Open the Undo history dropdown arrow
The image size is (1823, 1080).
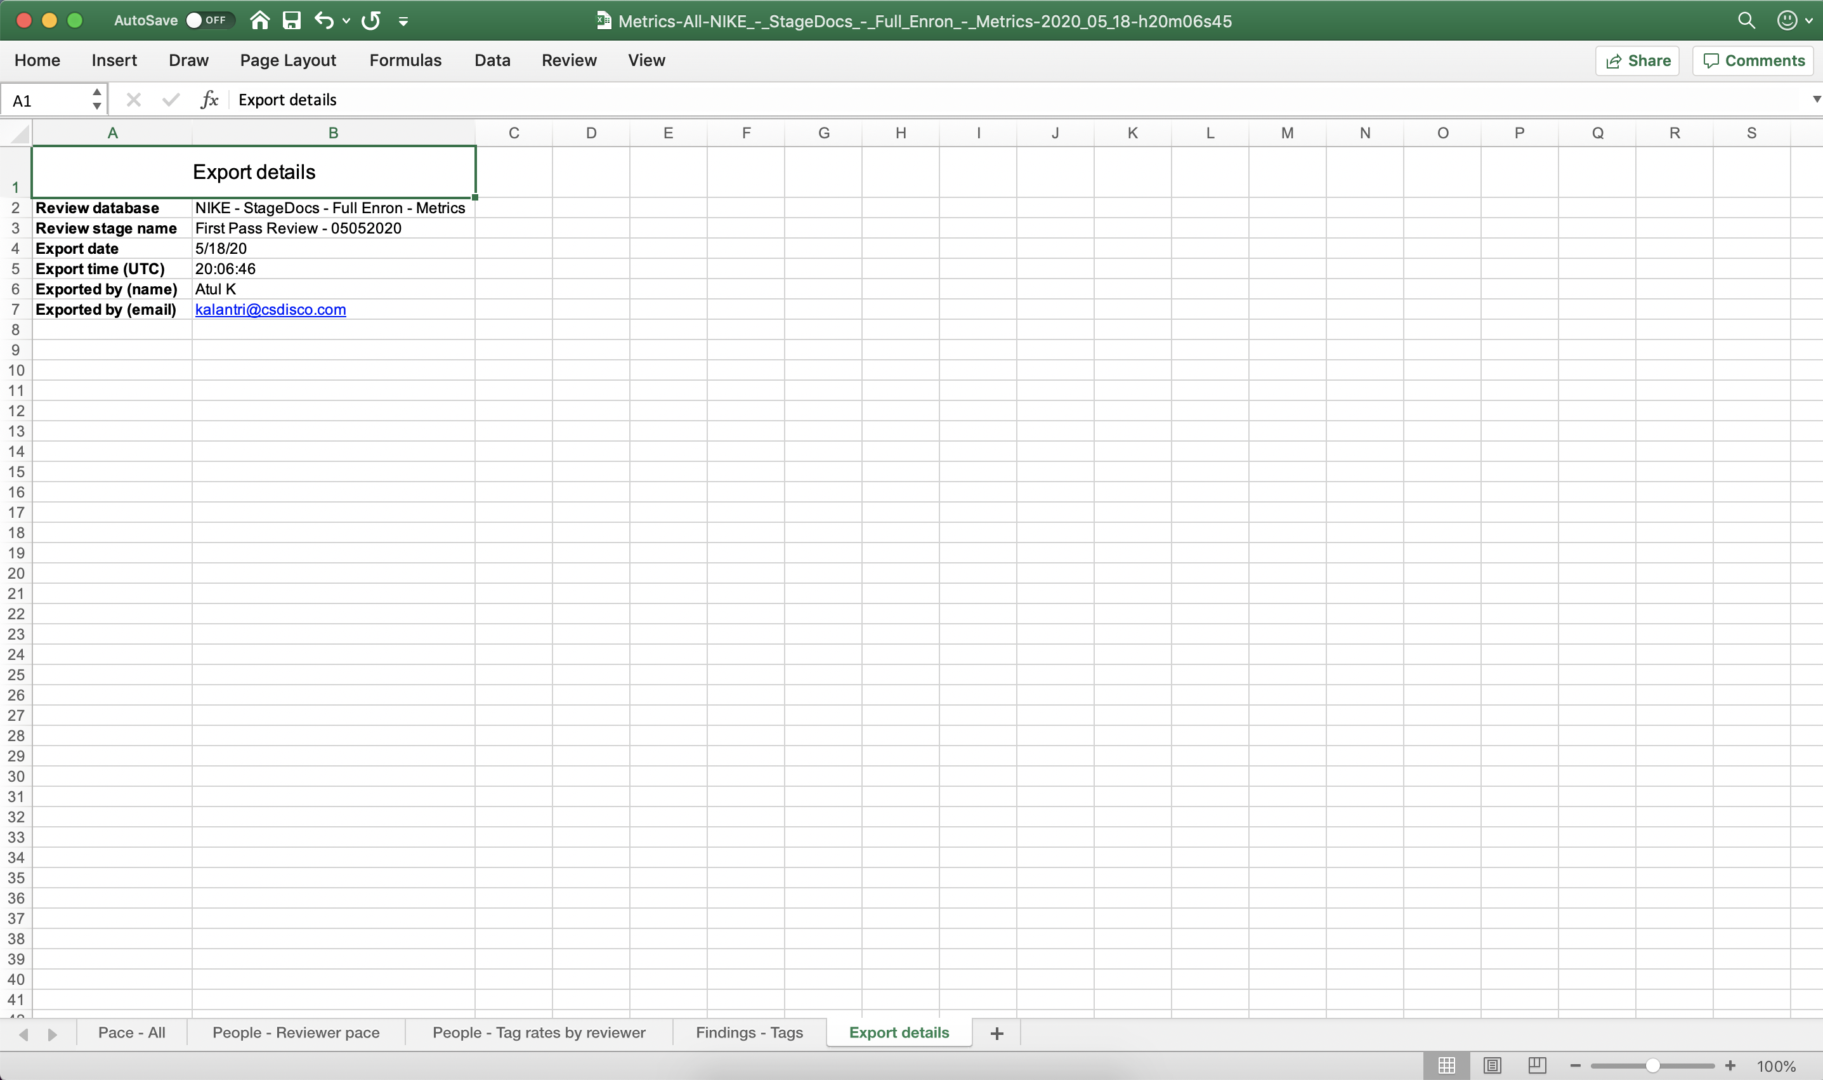(346, 21)
